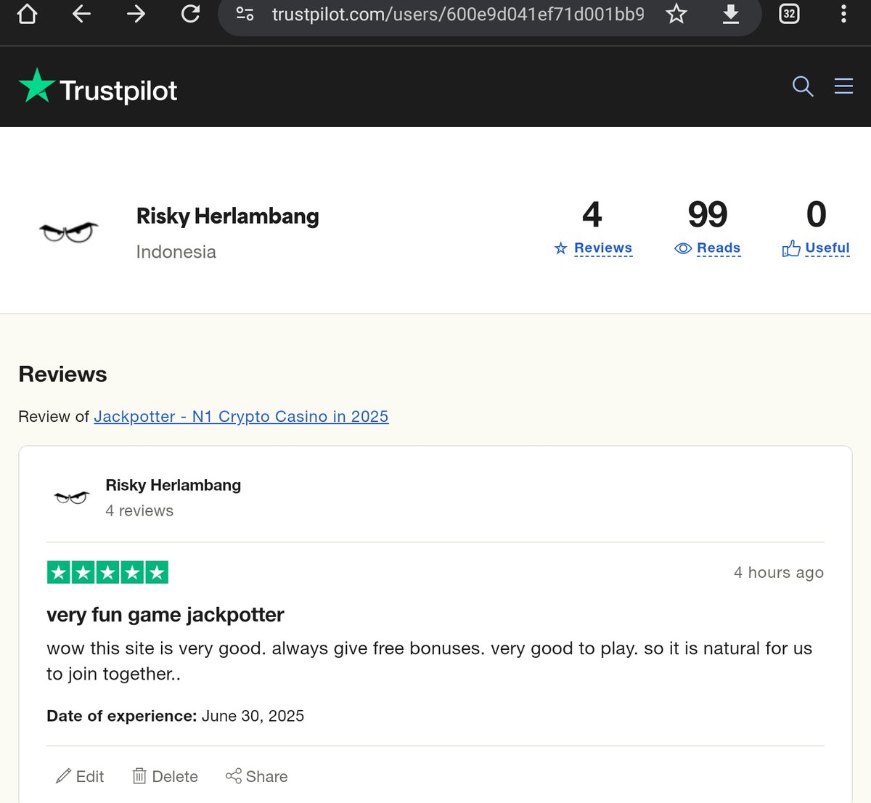Open site settings icon in address bar
The width and height of the screenshot is (871, 803).
245,14
